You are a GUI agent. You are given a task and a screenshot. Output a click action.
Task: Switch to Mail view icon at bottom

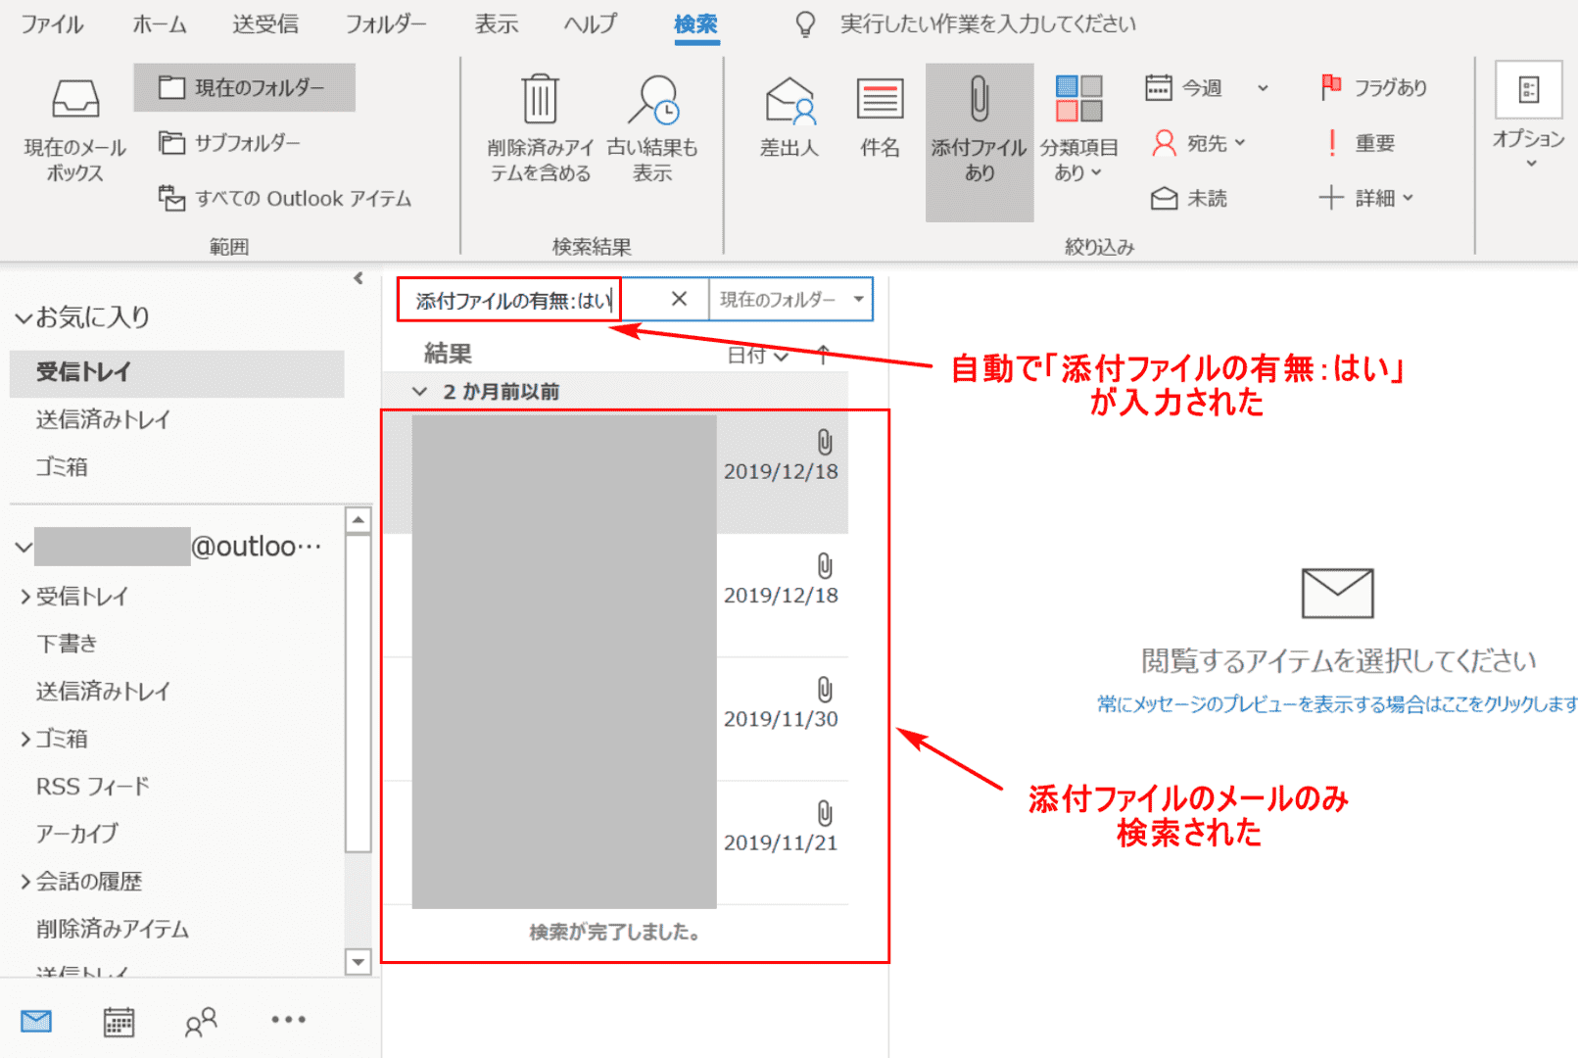[36, 1022]
